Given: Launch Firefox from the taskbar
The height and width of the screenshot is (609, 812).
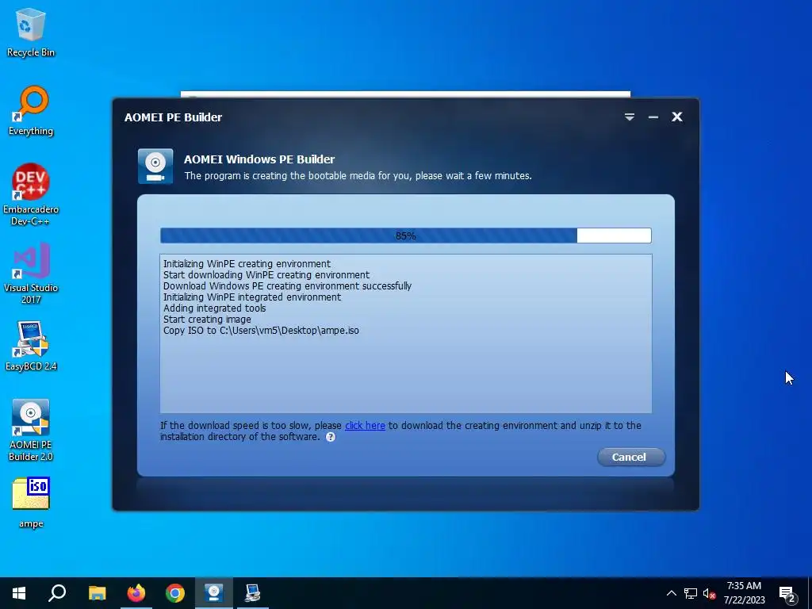Looking at the screenshot, I should point(136,593).
